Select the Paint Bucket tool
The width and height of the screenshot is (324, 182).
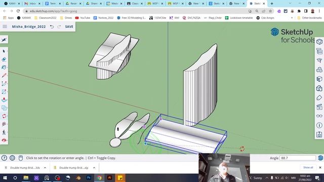(x=4, y=67)
